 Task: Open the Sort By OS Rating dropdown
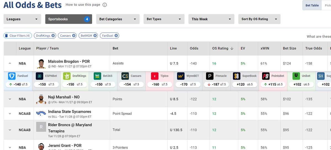tap(259, 19)
